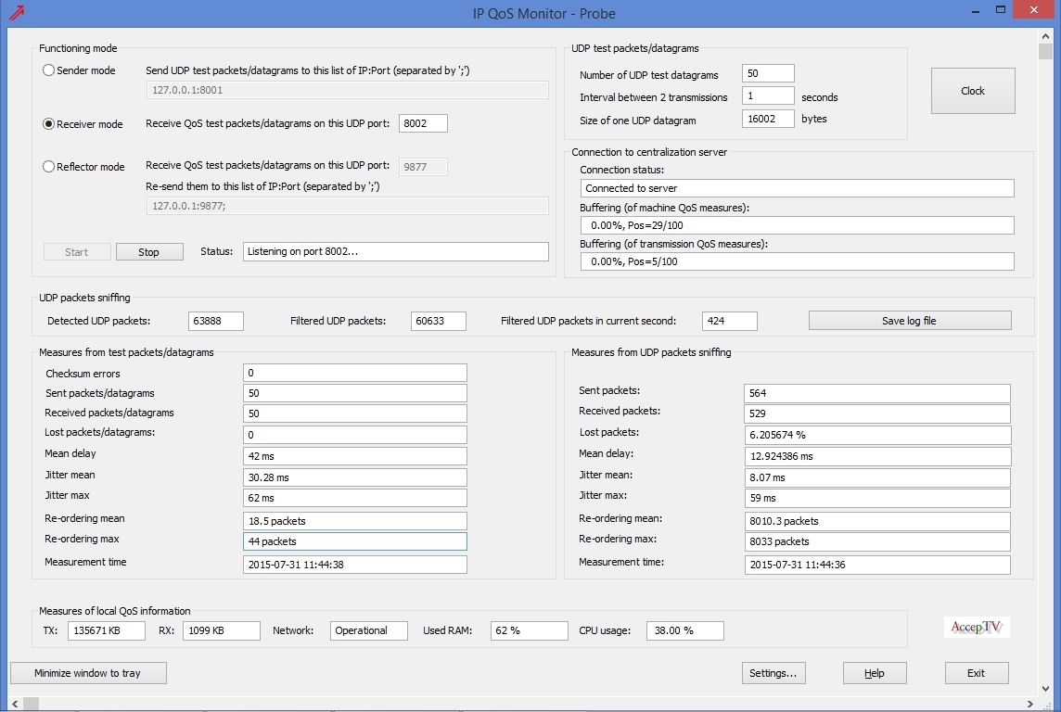Screen dimensions: 1061x712
Task: Select the Re-ordering max value field
Action: tap(355, 541)
